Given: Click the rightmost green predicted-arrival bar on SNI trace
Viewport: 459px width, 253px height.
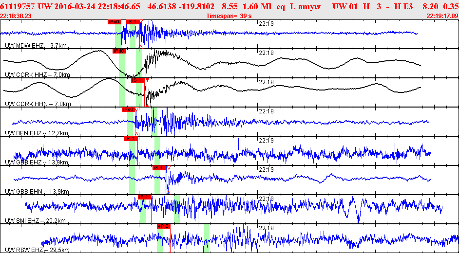Looking at the screenshot, I should point(177,209).
